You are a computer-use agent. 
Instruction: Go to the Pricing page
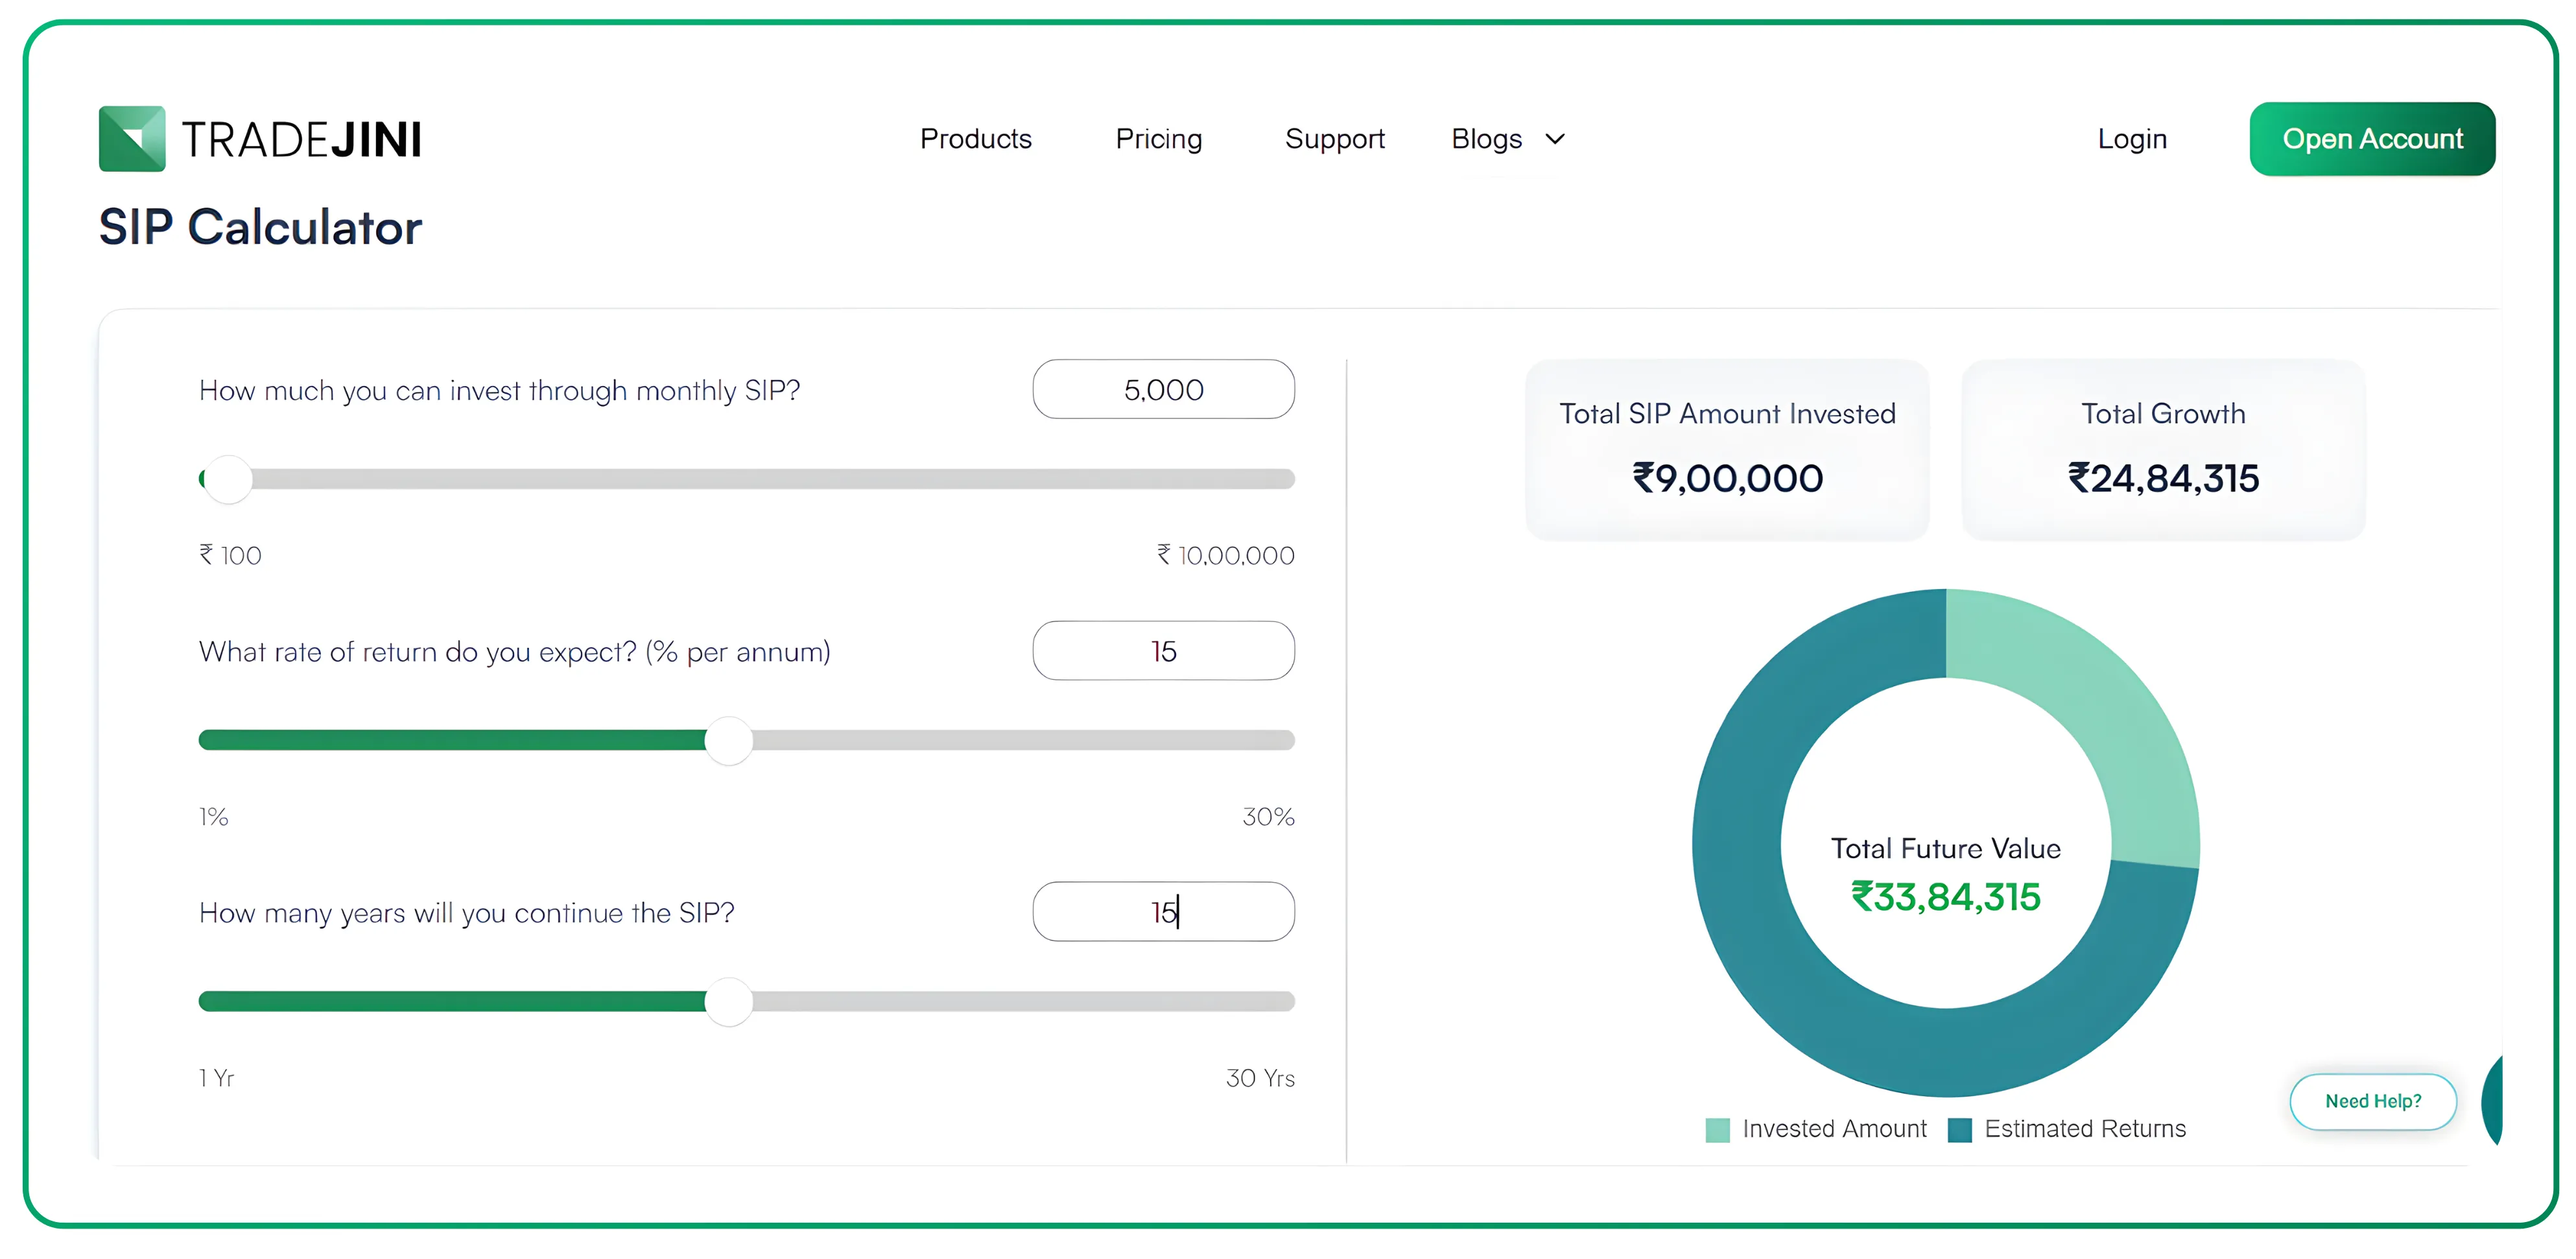pos(1158,139)
